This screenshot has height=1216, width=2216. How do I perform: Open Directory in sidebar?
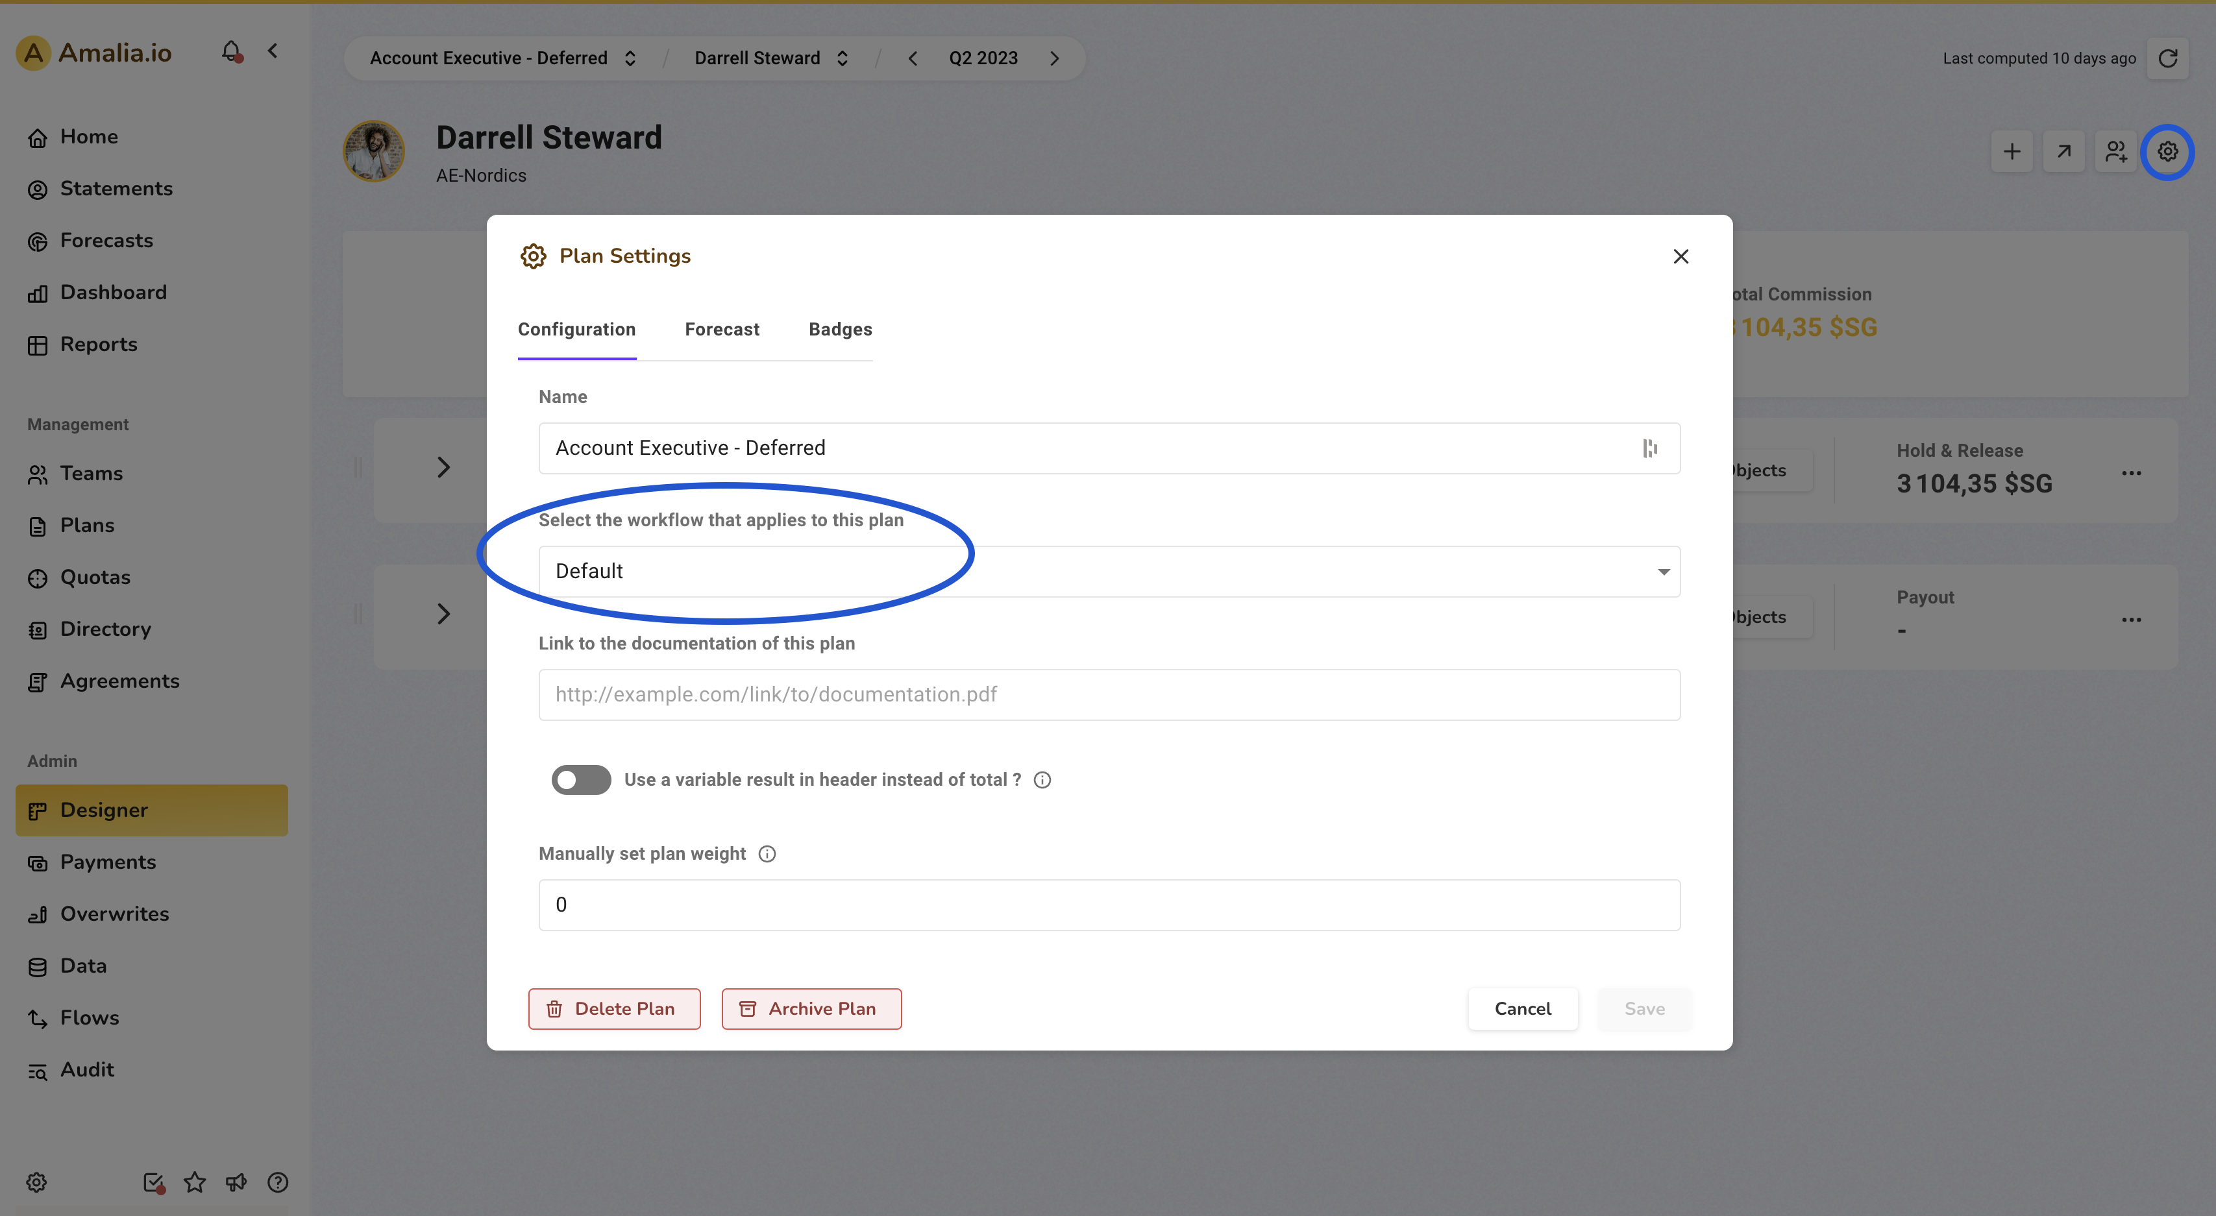tap(151, 629)
